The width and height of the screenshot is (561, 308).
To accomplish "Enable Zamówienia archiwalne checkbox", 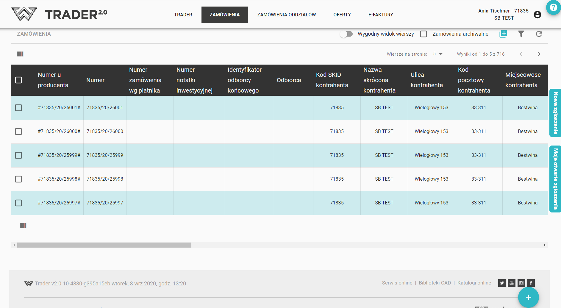I will pyautogui.click(x=424, y=34).
